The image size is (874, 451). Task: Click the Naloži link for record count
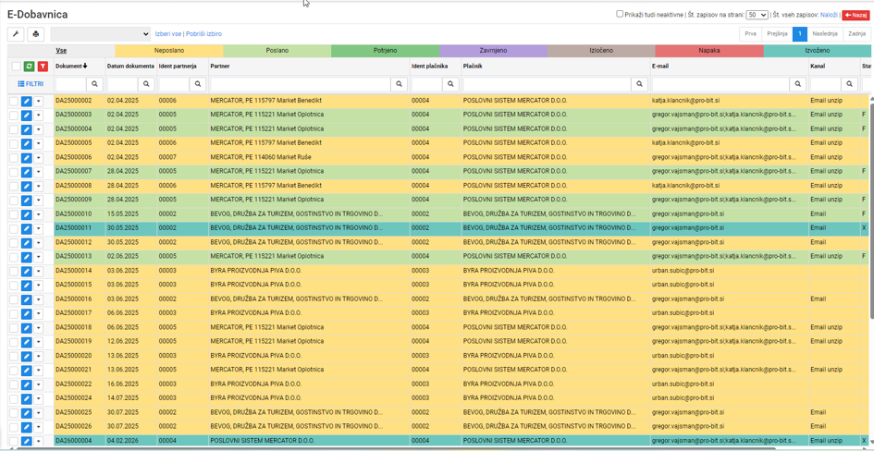[x=829, y=15]
